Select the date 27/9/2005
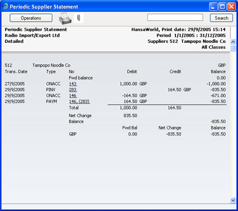The width and height of the screenshot is (238, 211). pos(15,84)
